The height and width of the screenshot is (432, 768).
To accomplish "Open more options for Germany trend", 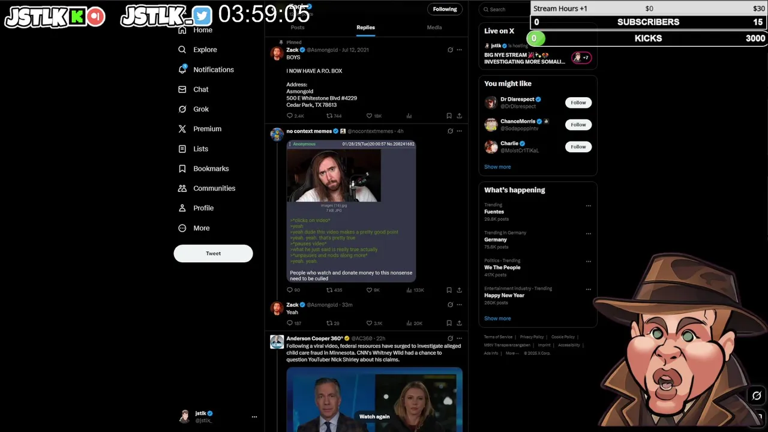I will pos(588,233).
